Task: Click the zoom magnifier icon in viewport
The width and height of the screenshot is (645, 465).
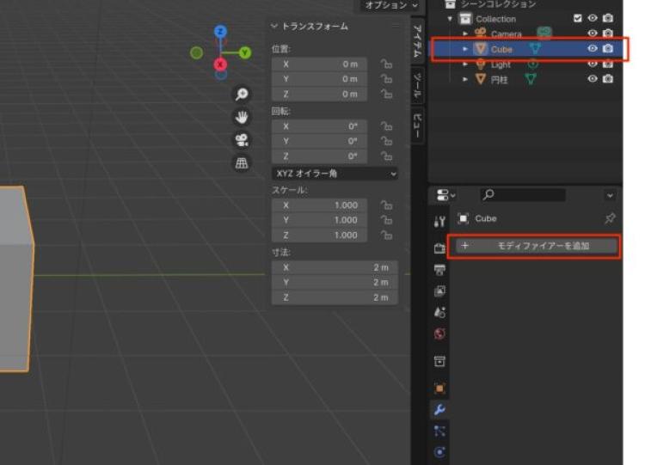Action: [243, 95]
